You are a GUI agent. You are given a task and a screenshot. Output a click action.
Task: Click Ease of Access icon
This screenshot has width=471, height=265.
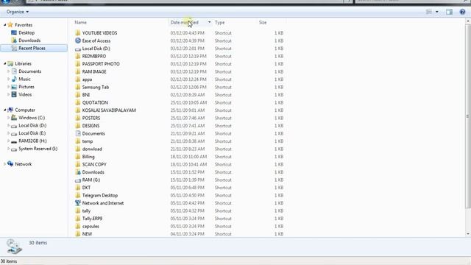[78, 40]
